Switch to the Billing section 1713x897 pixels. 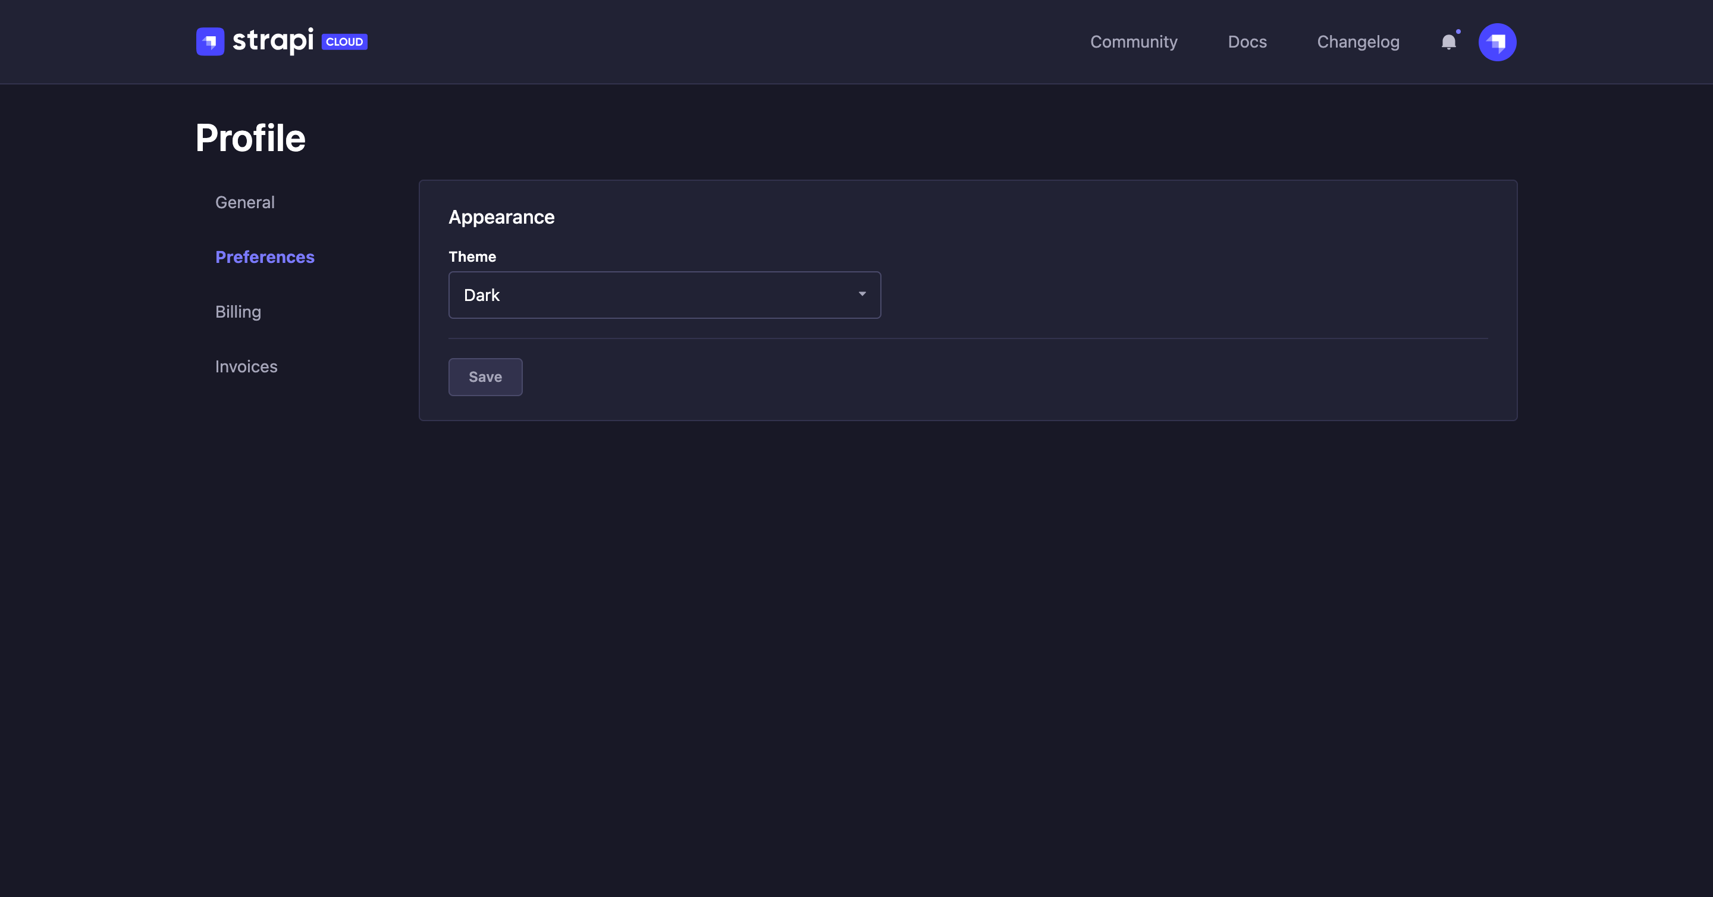tap(237, 311)
